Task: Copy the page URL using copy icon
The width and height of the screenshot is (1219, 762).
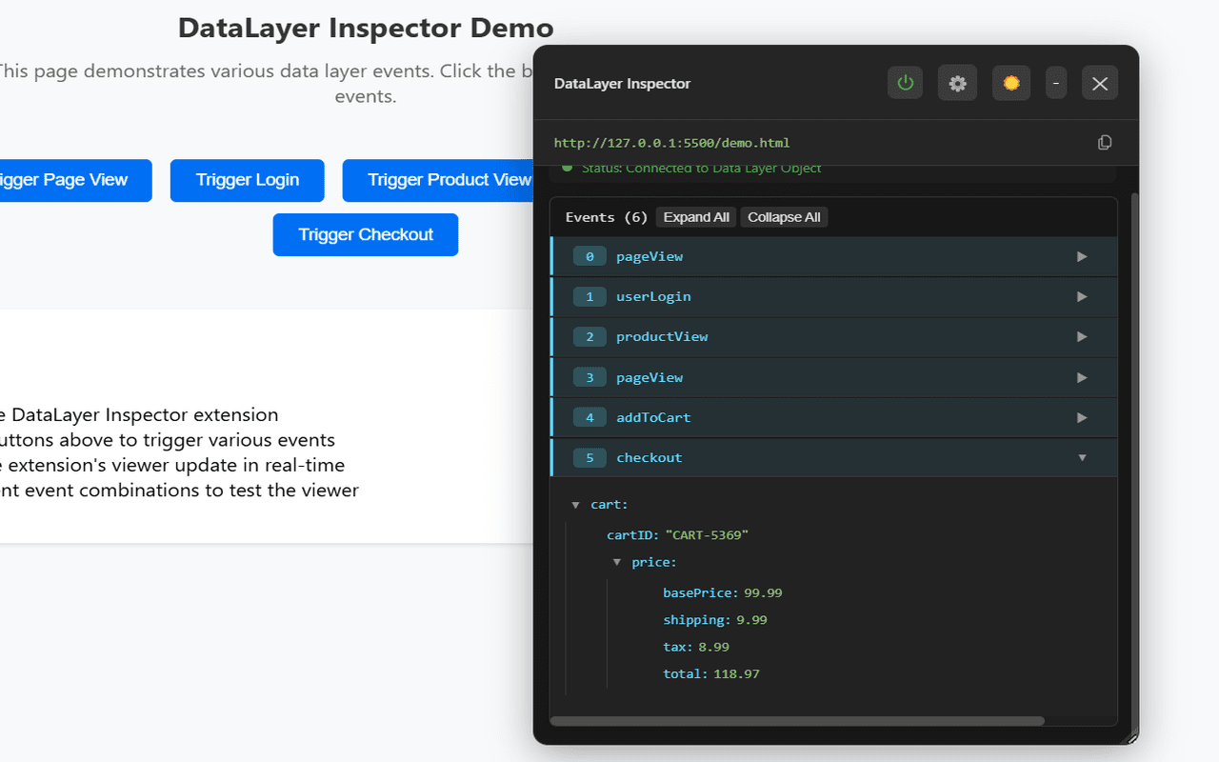Action: point(1104,141)
